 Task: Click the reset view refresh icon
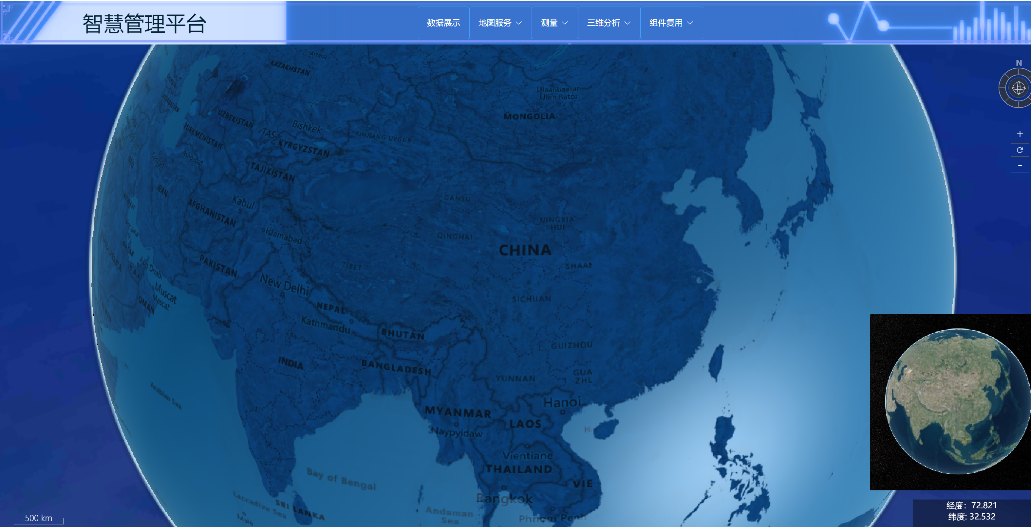point(1020,150)
